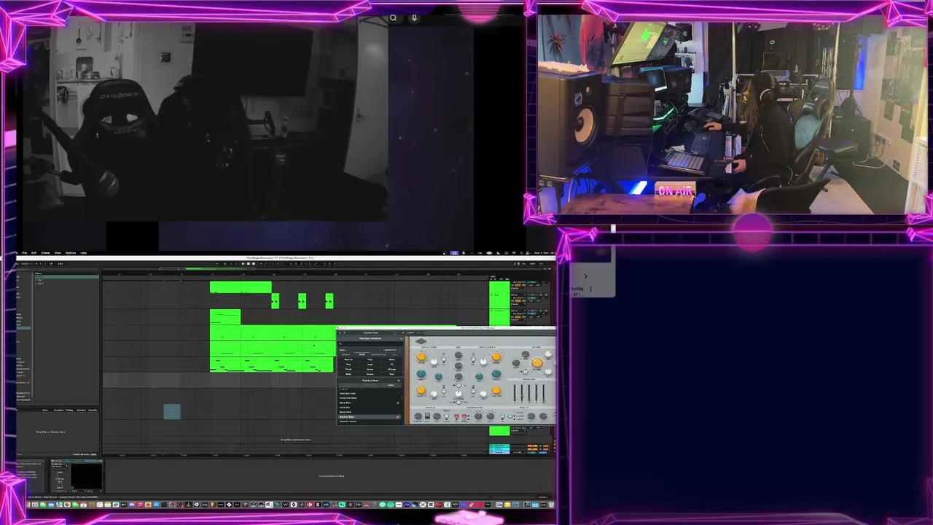
Task: Click the previous preset arrow in plugin header
Action: pos(340,332)
